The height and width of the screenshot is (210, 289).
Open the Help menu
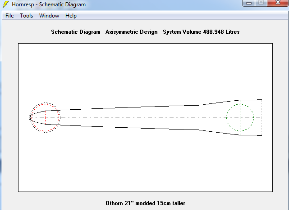click(x=71, y=16)
